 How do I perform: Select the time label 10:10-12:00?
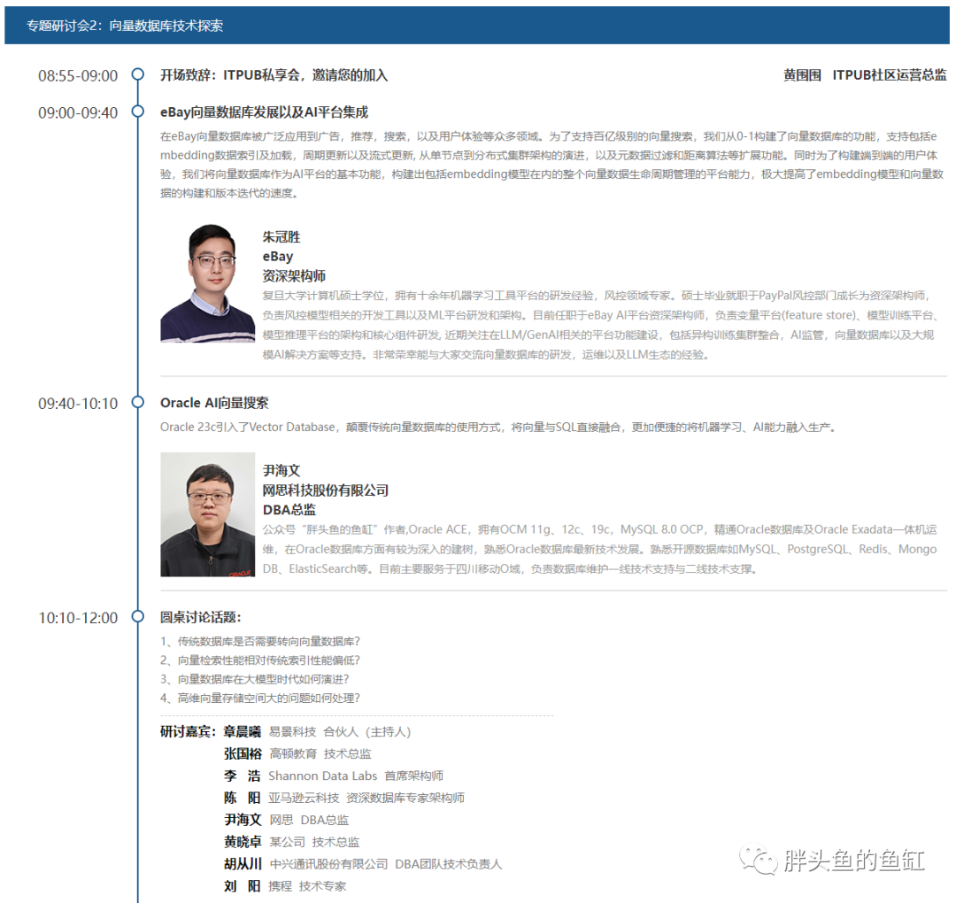(x=78, y=618)
